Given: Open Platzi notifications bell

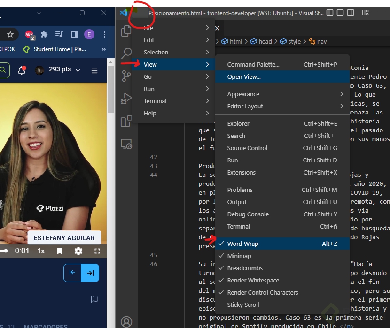Looking at the screenshot, I should [22, 70].
